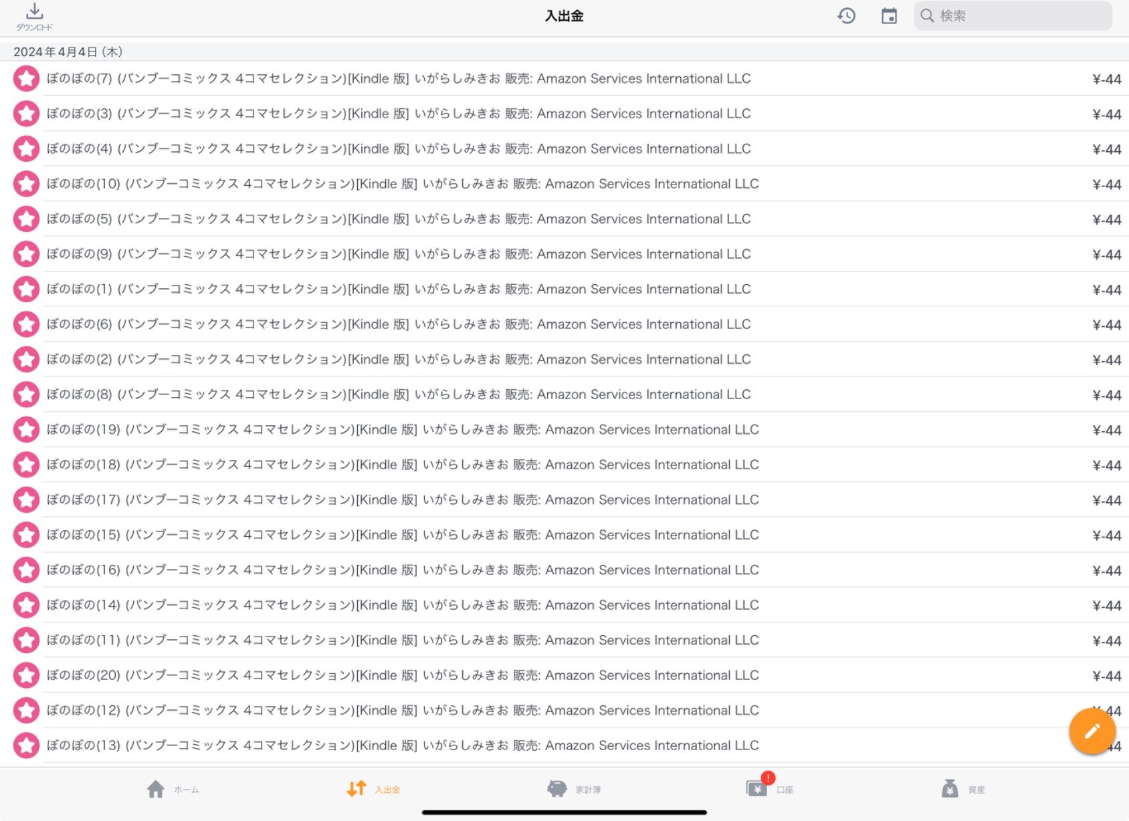Click star icon of ぼのぼの(12) row
The image size is (1129, 821).
(27, 711)
